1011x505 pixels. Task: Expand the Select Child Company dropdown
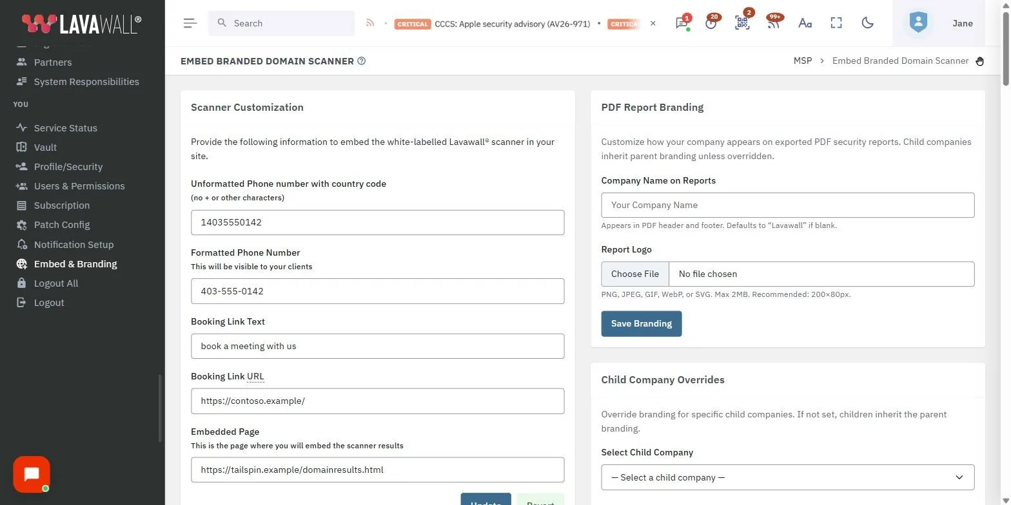[x=787, y=477]
